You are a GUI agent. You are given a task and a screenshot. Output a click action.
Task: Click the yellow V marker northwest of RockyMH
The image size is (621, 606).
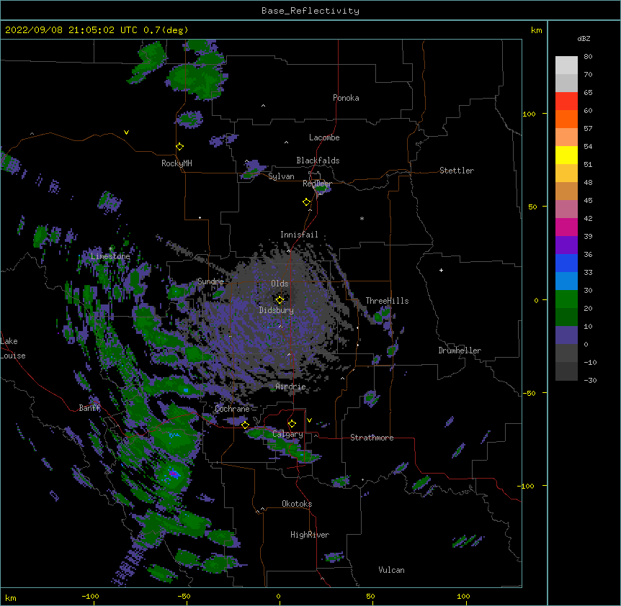click(126, 132)
